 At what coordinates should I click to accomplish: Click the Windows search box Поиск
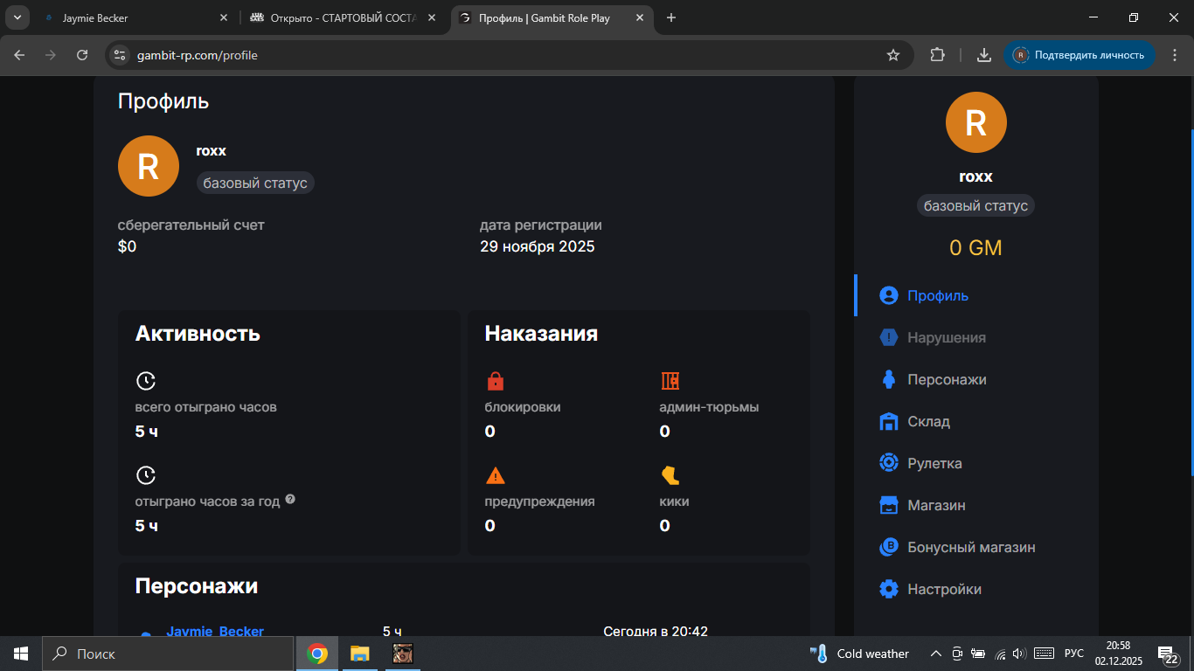point(166,654)
